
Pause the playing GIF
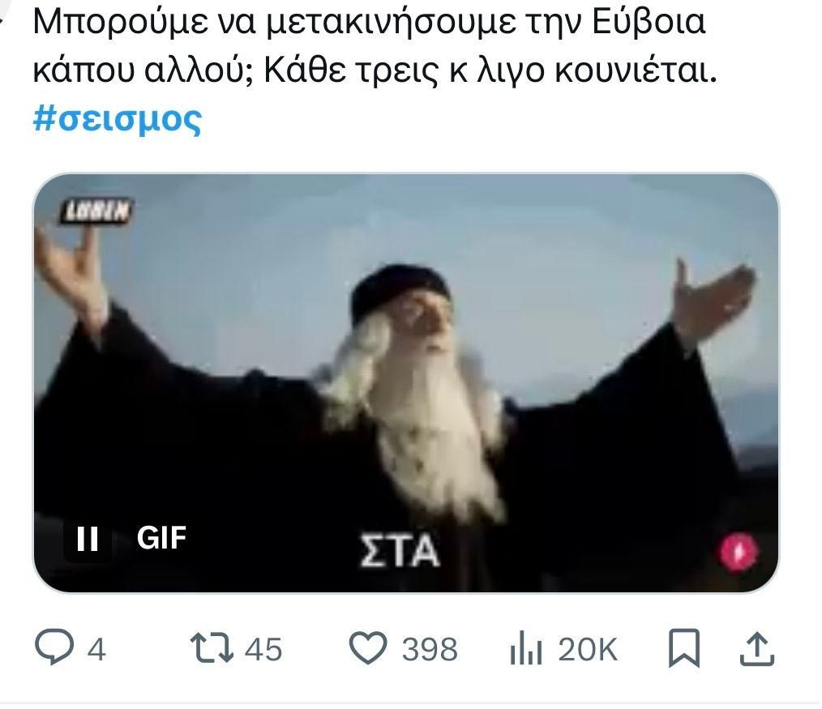[x=87, y=538]
